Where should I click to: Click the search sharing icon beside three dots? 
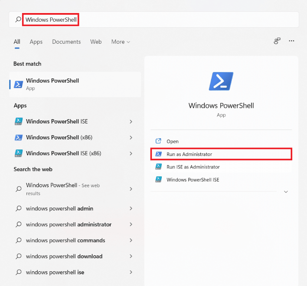[x=277, y=41]
